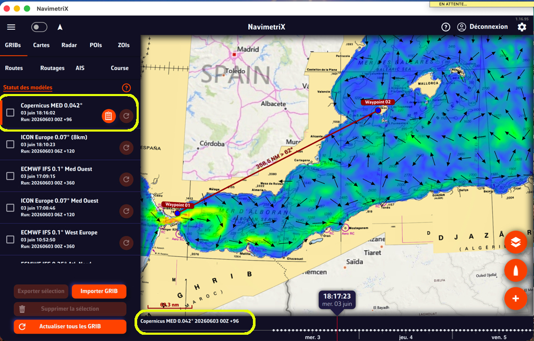Click the NavimetriX title in header
Viewport: 534px width, 341px height.
(x=266, y=27)
